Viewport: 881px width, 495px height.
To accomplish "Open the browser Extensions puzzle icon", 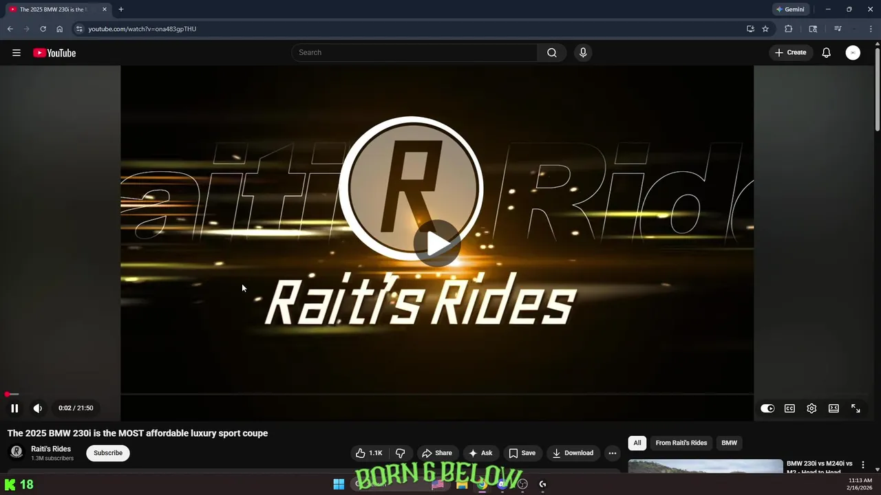I will click(x=789, y=29).
